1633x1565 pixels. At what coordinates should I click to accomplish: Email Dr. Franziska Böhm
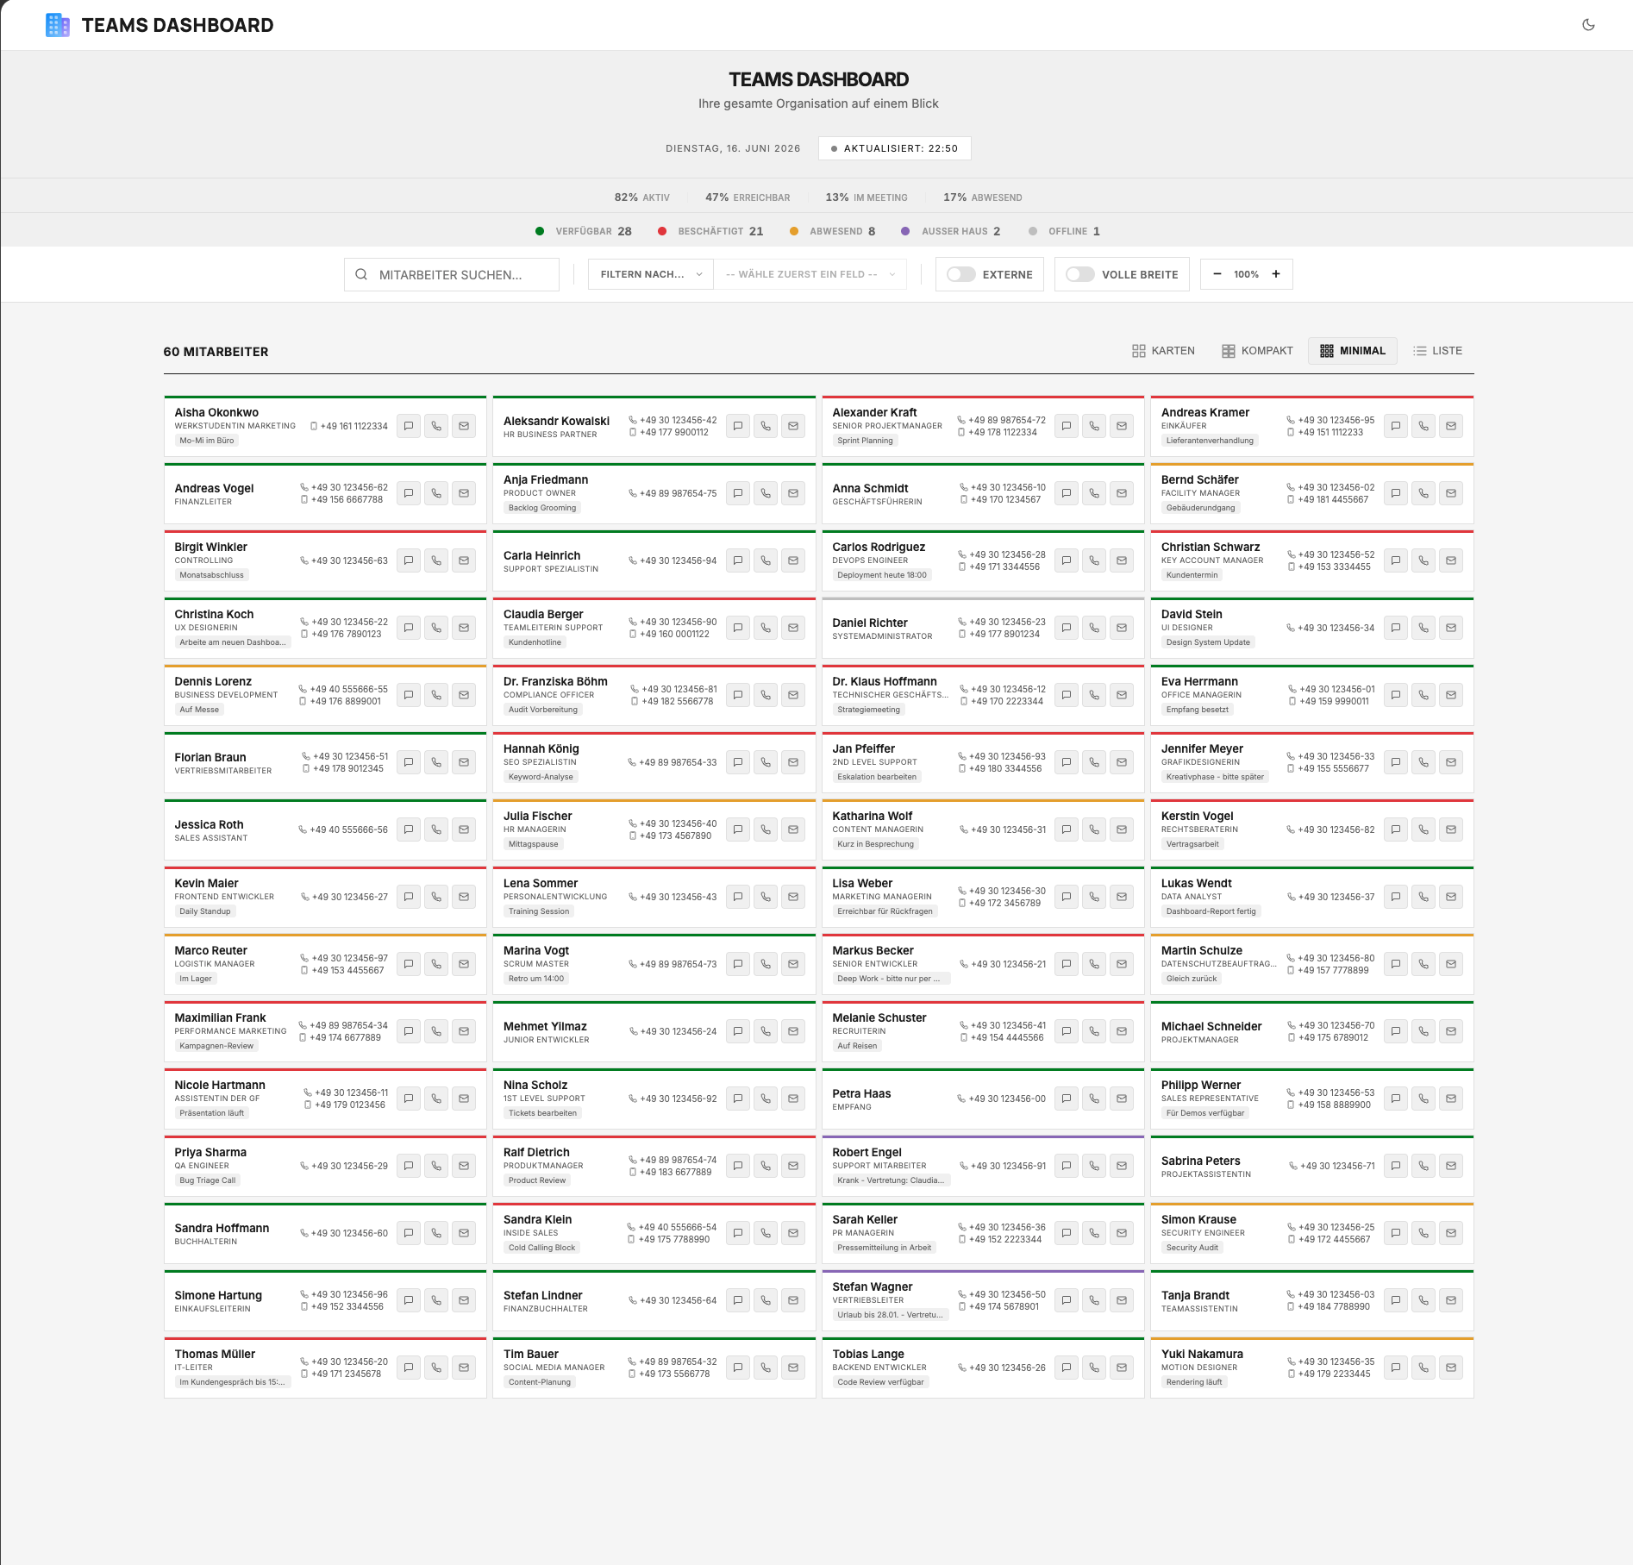coord(793,695)
